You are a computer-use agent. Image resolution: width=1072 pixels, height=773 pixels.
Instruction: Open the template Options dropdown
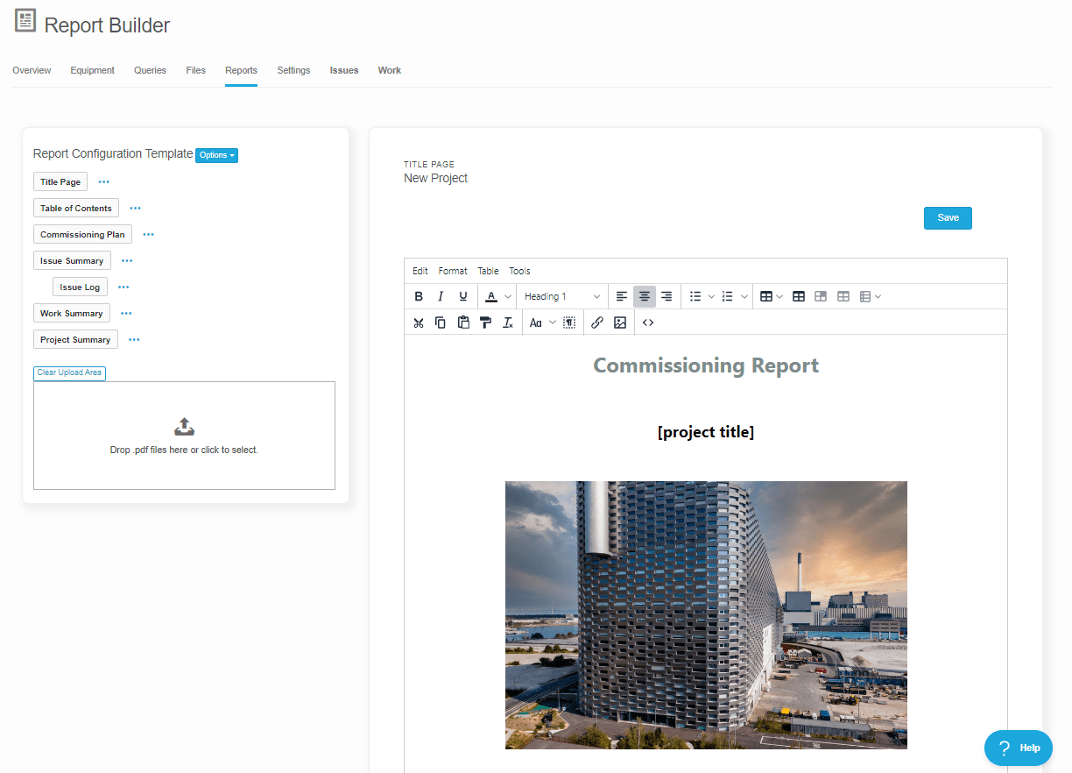(x=216, y=155)
